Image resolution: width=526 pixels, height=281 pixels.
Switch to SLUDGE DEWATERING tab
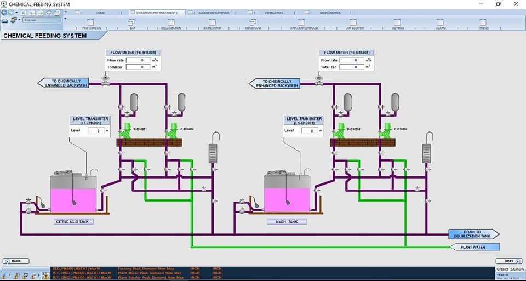point(214,13)
